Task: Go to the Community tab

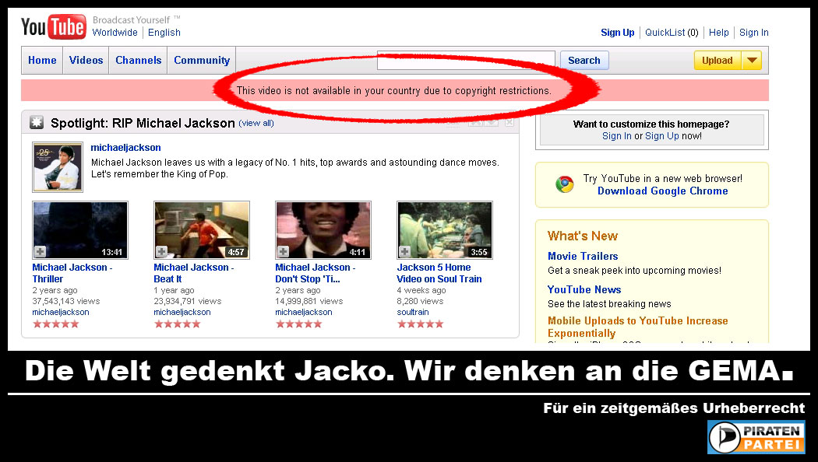Action: [x=202, y=61]
